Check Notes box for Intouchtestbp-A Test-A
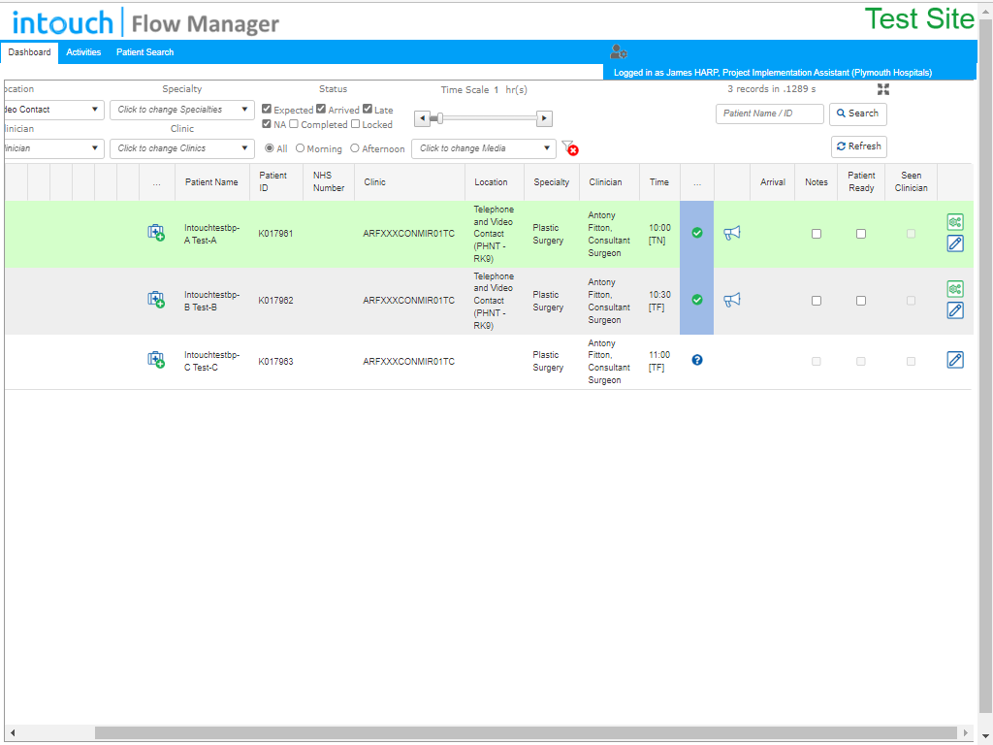Image resolution: width=993 pixels, height=745 pixels. click(x=817, y=234)
